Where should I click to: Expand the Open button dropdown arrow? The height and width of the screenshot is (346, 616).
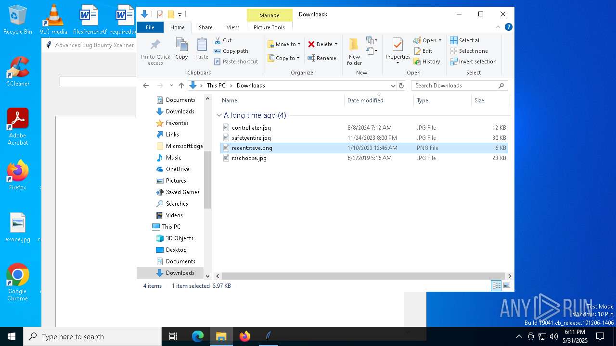click(x=440, y=40)
